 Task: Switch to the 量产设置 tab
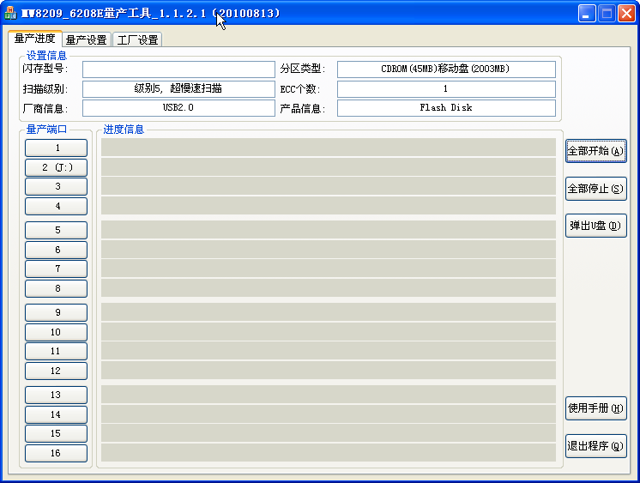tap(86, 39)
